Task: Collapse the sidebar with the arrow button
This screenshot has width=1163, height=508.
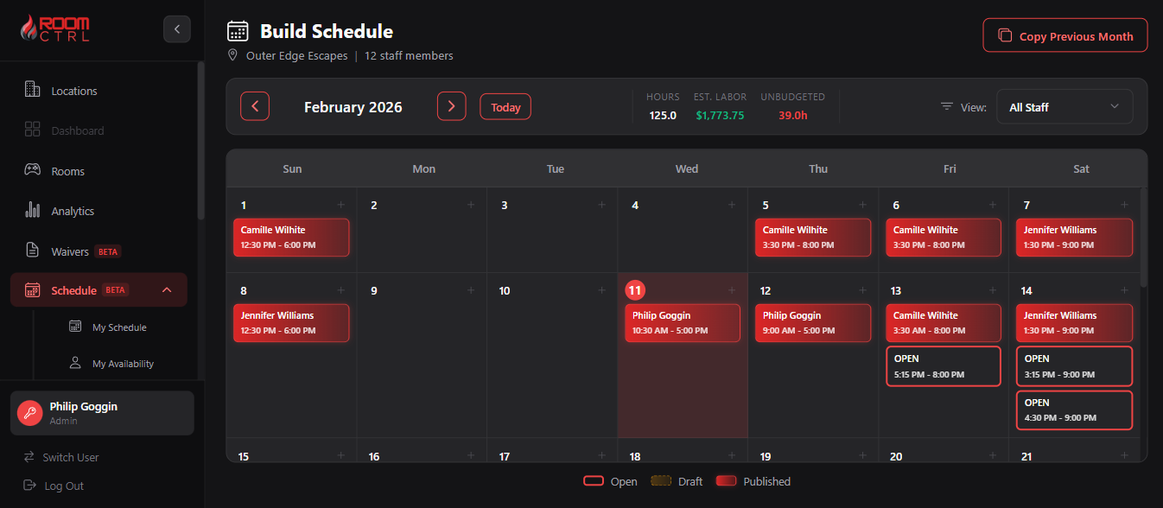Action: click(177, 29)
